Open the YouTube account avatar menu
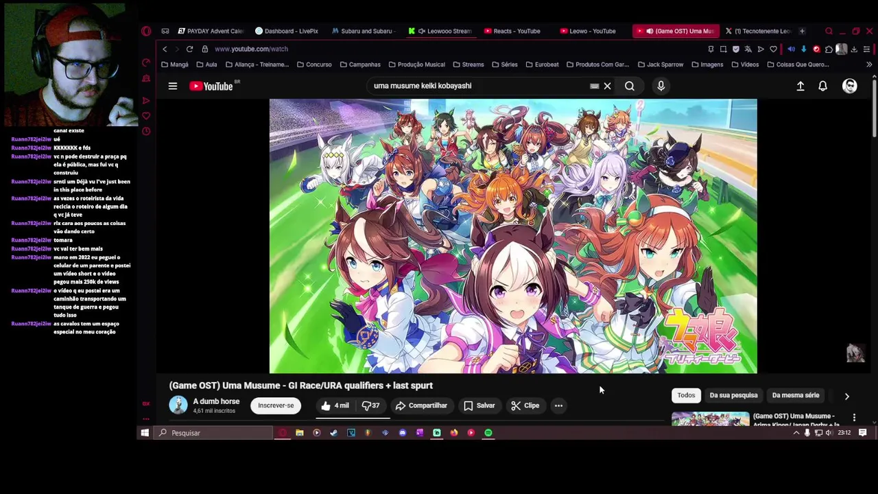878x494 pixels. point(850,86)
